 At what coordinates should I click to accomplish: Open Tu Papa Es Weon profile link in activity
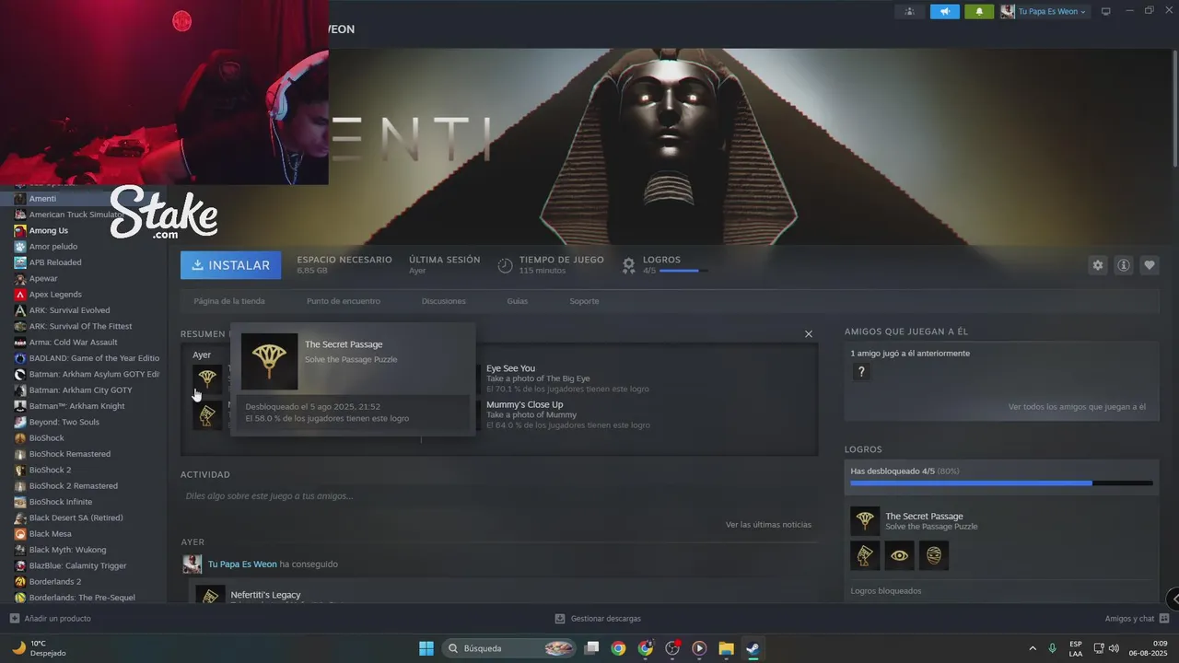(242, 564)
